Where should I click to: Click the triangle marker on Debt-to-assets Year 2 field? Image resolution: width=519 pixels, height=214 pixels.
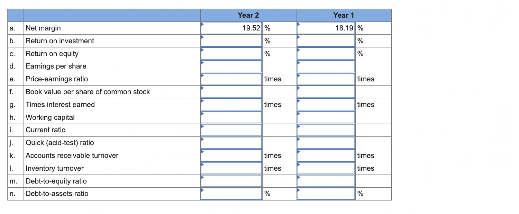(x=202, y=191)
